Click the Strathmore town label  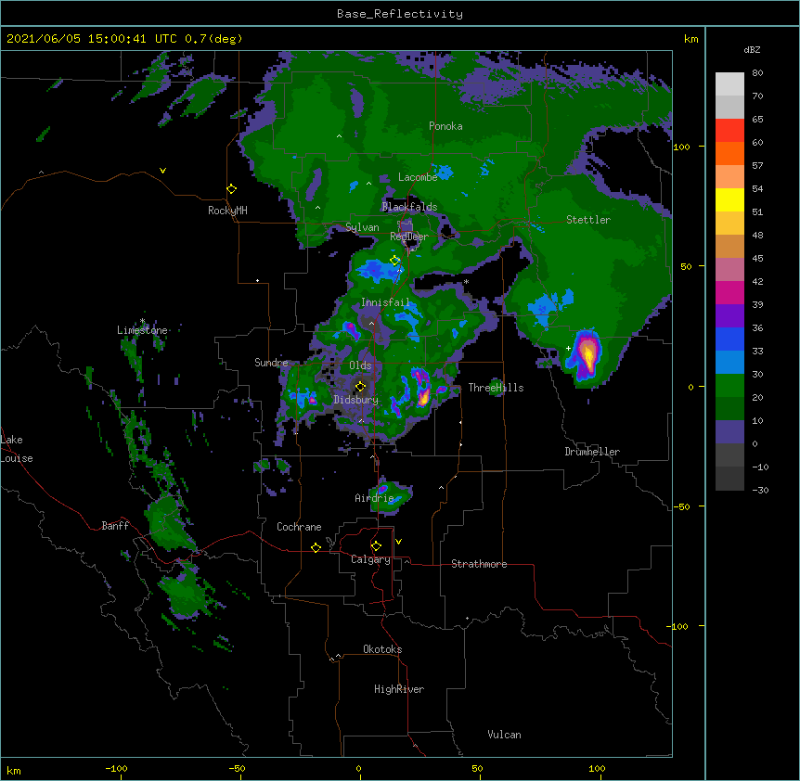(x=479, y=564)
